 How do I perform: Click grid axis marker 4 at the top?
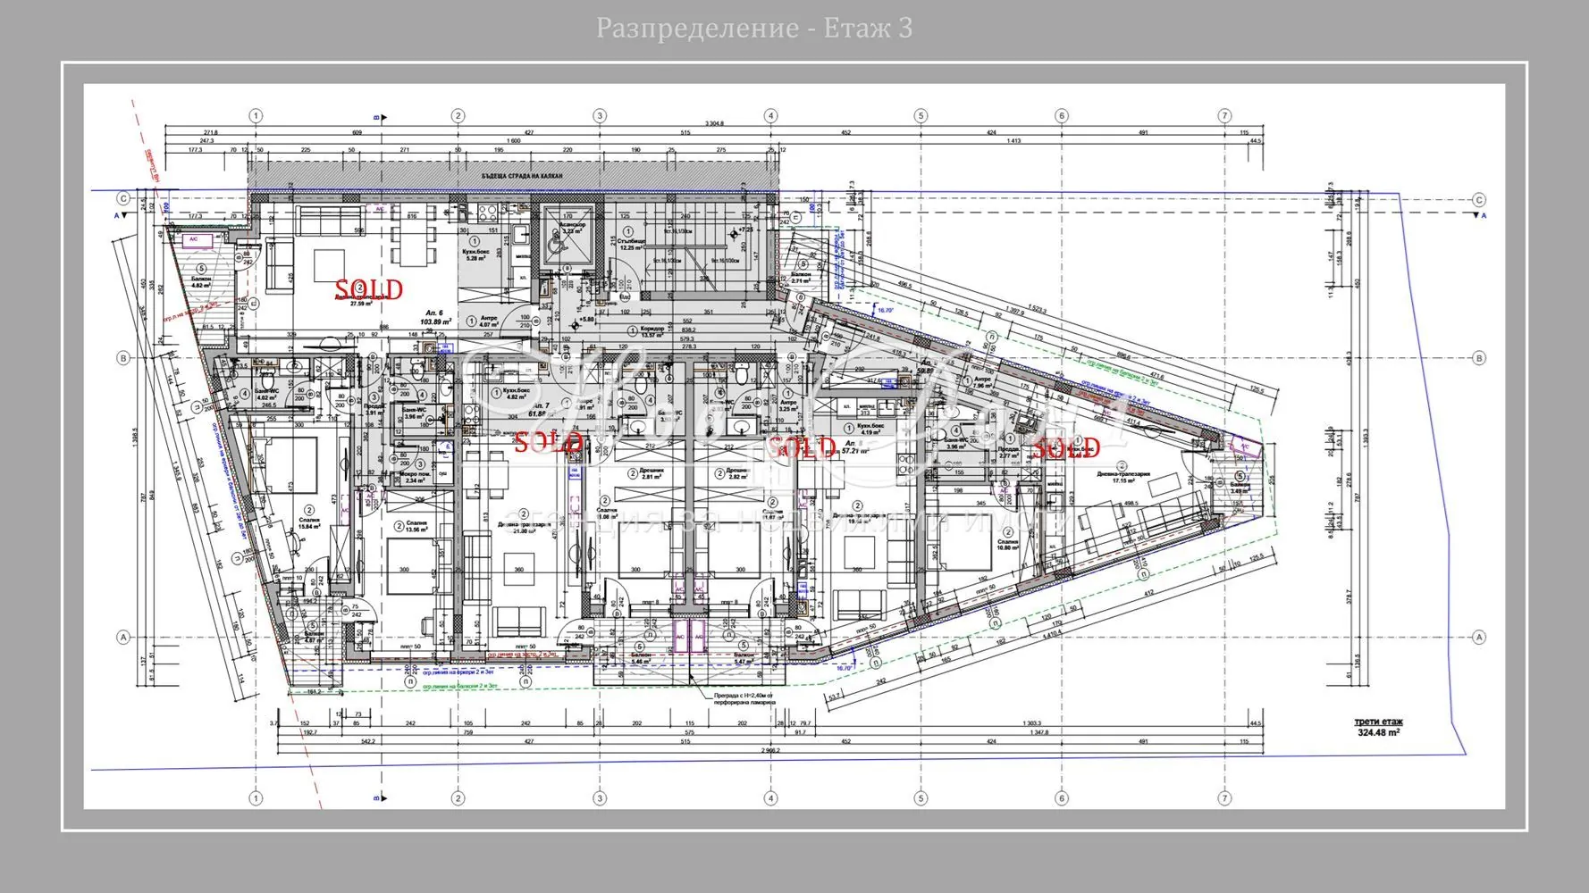770,115
